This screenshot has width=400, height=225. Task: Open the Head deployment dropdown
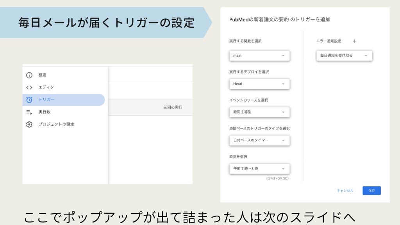click(x=259, y=84)
